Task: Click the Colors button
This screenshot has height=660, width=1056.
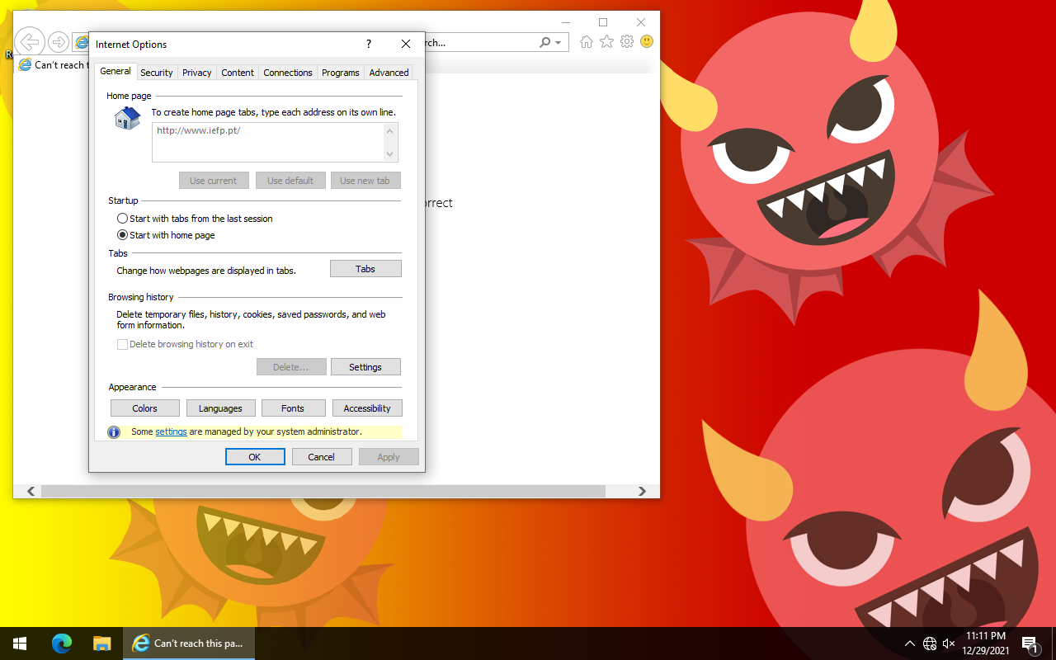Action: click(144, 408)
